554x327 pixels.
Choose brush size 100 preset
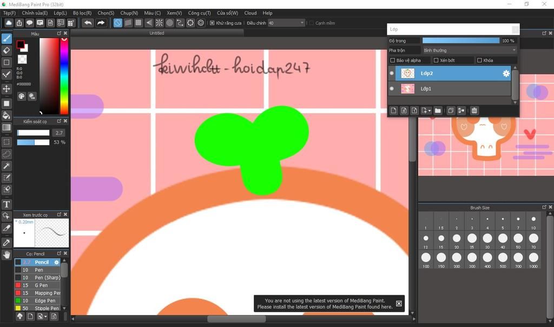point(426,259)
